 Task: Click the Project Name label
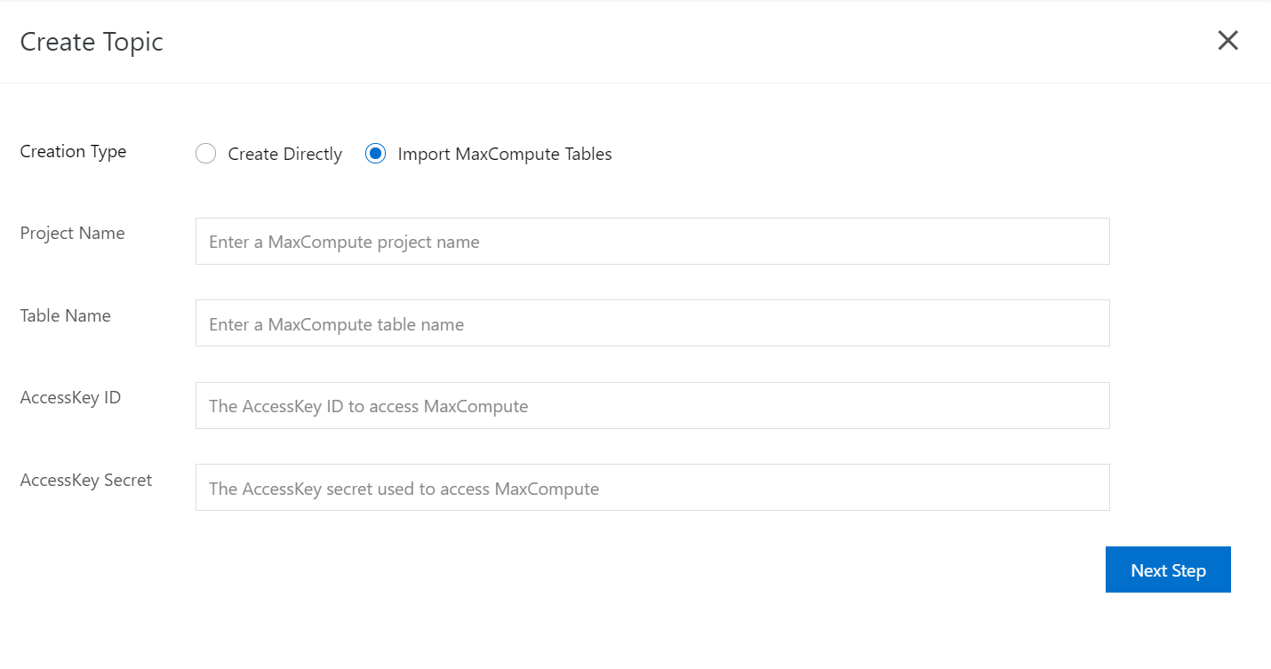(72, 234)
